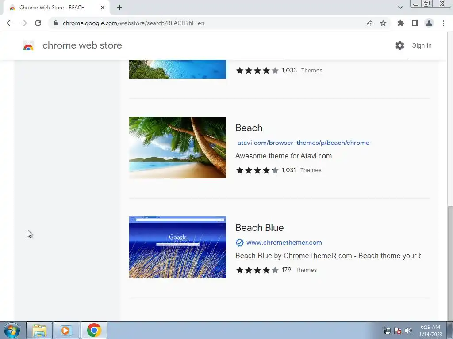Restore down the Chrome window
This screenshot has width=453, height=339.
point(427,4)
